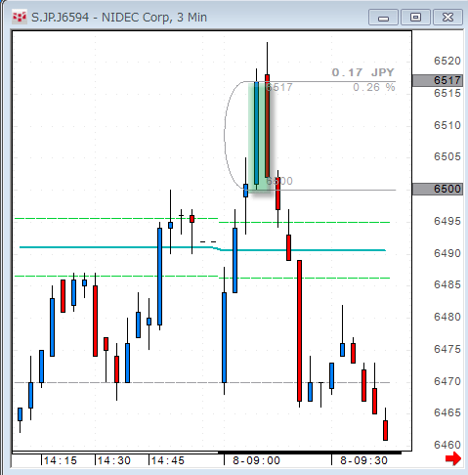Click the 8-09:30 time axis label

pyautogui.click(x=363, y=460)
